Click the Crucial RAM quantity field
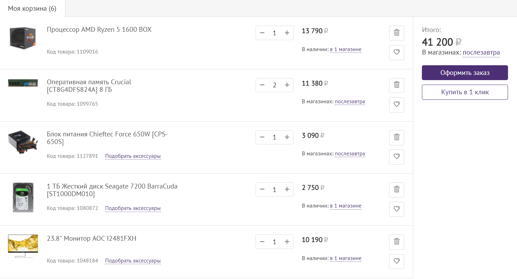 tap(275, 85)
